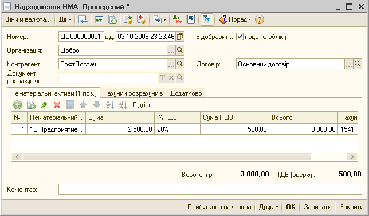Open the Контрагент magnifier icon
Image resolution: width=369 pixels, height=216 pixels.
point(180,64)
